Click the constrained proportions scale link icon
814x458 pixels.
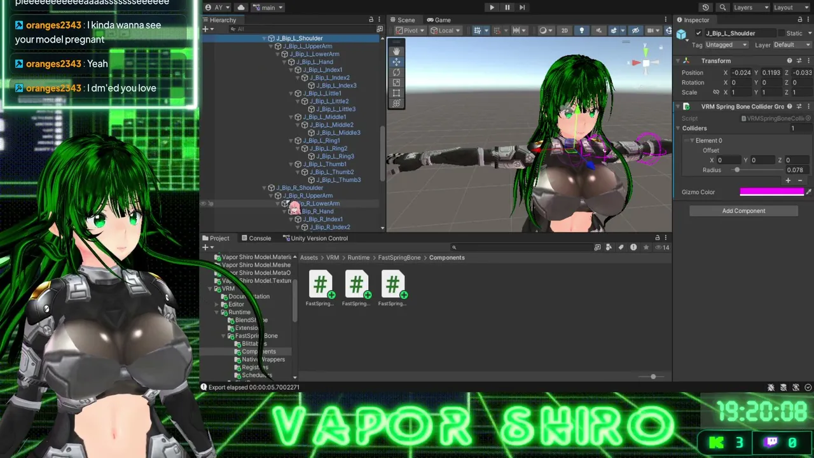click(716, 92)
